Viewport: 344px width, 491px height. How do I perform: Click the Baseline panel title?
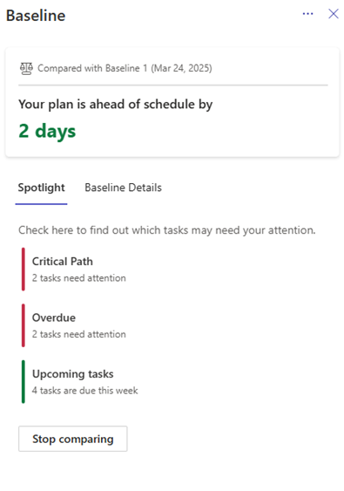coord(36,16)
